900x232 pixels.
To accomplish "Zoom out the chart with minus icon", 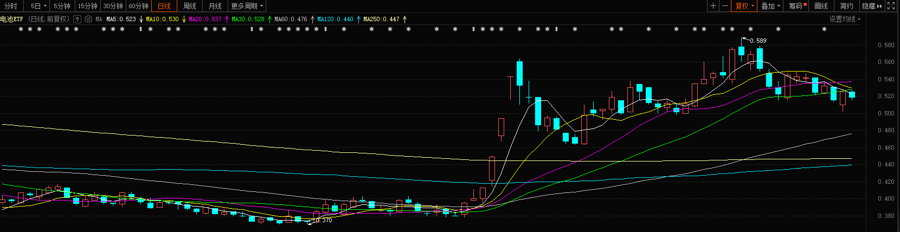I will click(x=725, y=6).
